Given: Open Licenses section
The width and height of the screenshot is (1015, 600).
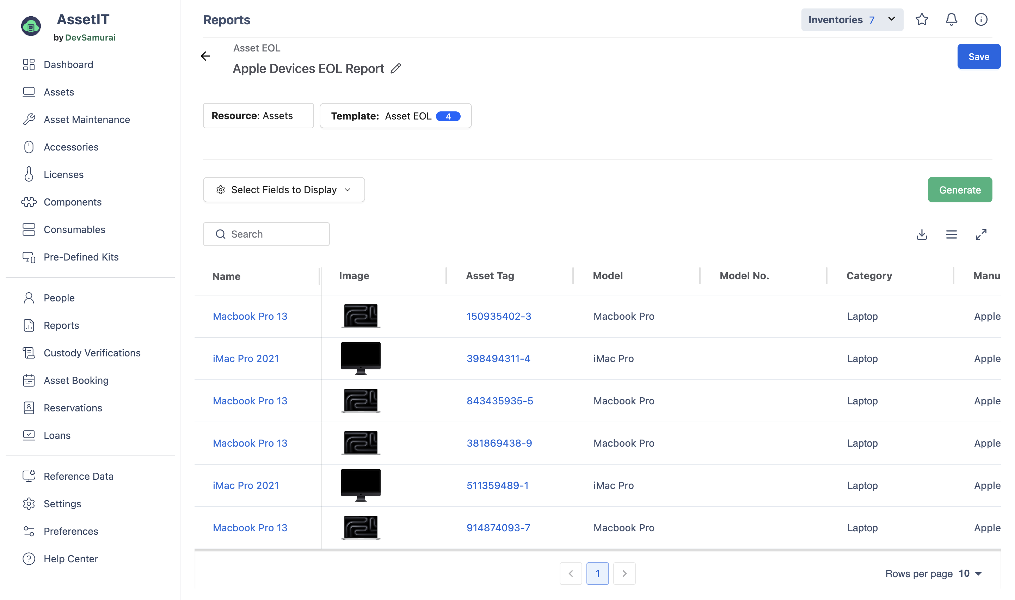Looking at the screenshot, I should (63, 175).
